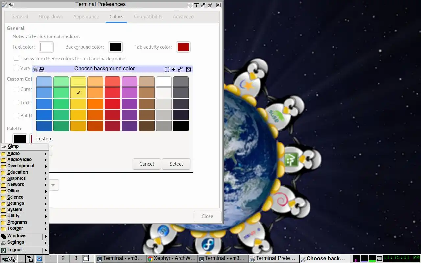Pick the pure white swatch
The width and height of the screenshot is (421, 263).
(164, 82)
